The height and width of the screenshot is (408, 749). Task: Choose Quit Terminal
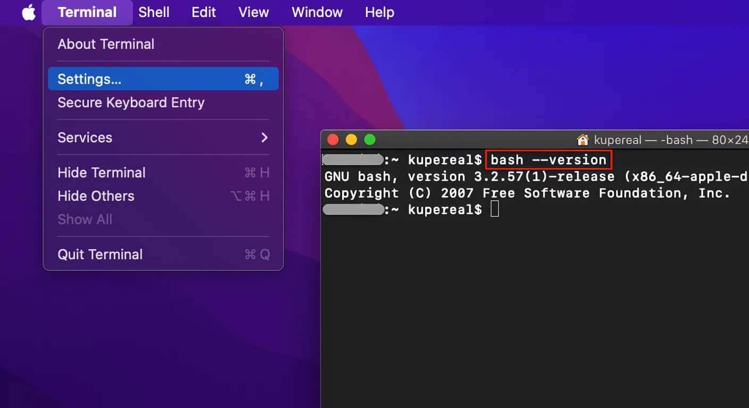coord(163,254)
